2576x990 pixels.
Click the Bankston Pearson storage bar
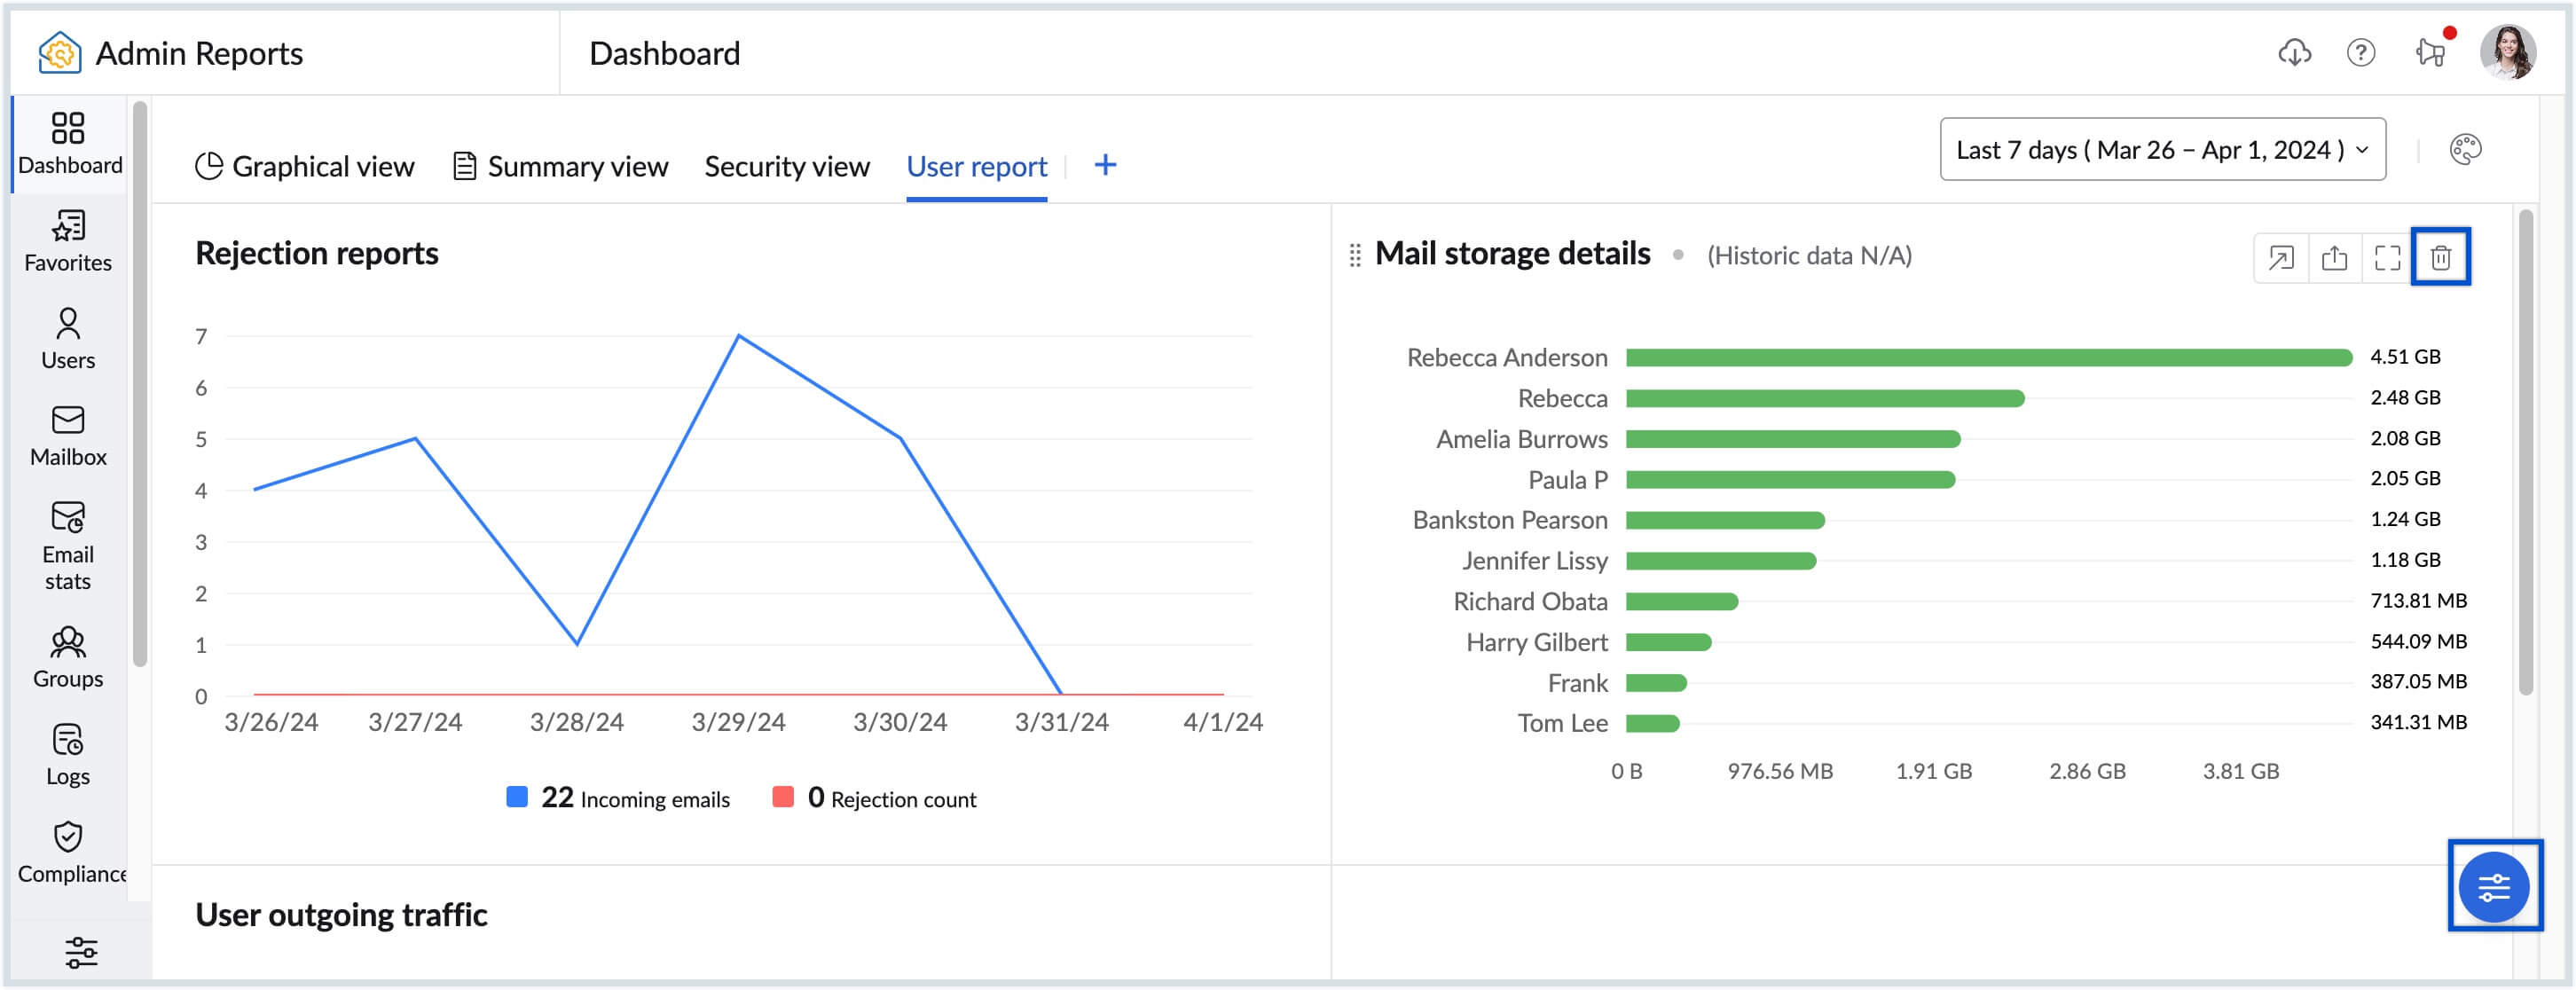tap(1725, 520)
